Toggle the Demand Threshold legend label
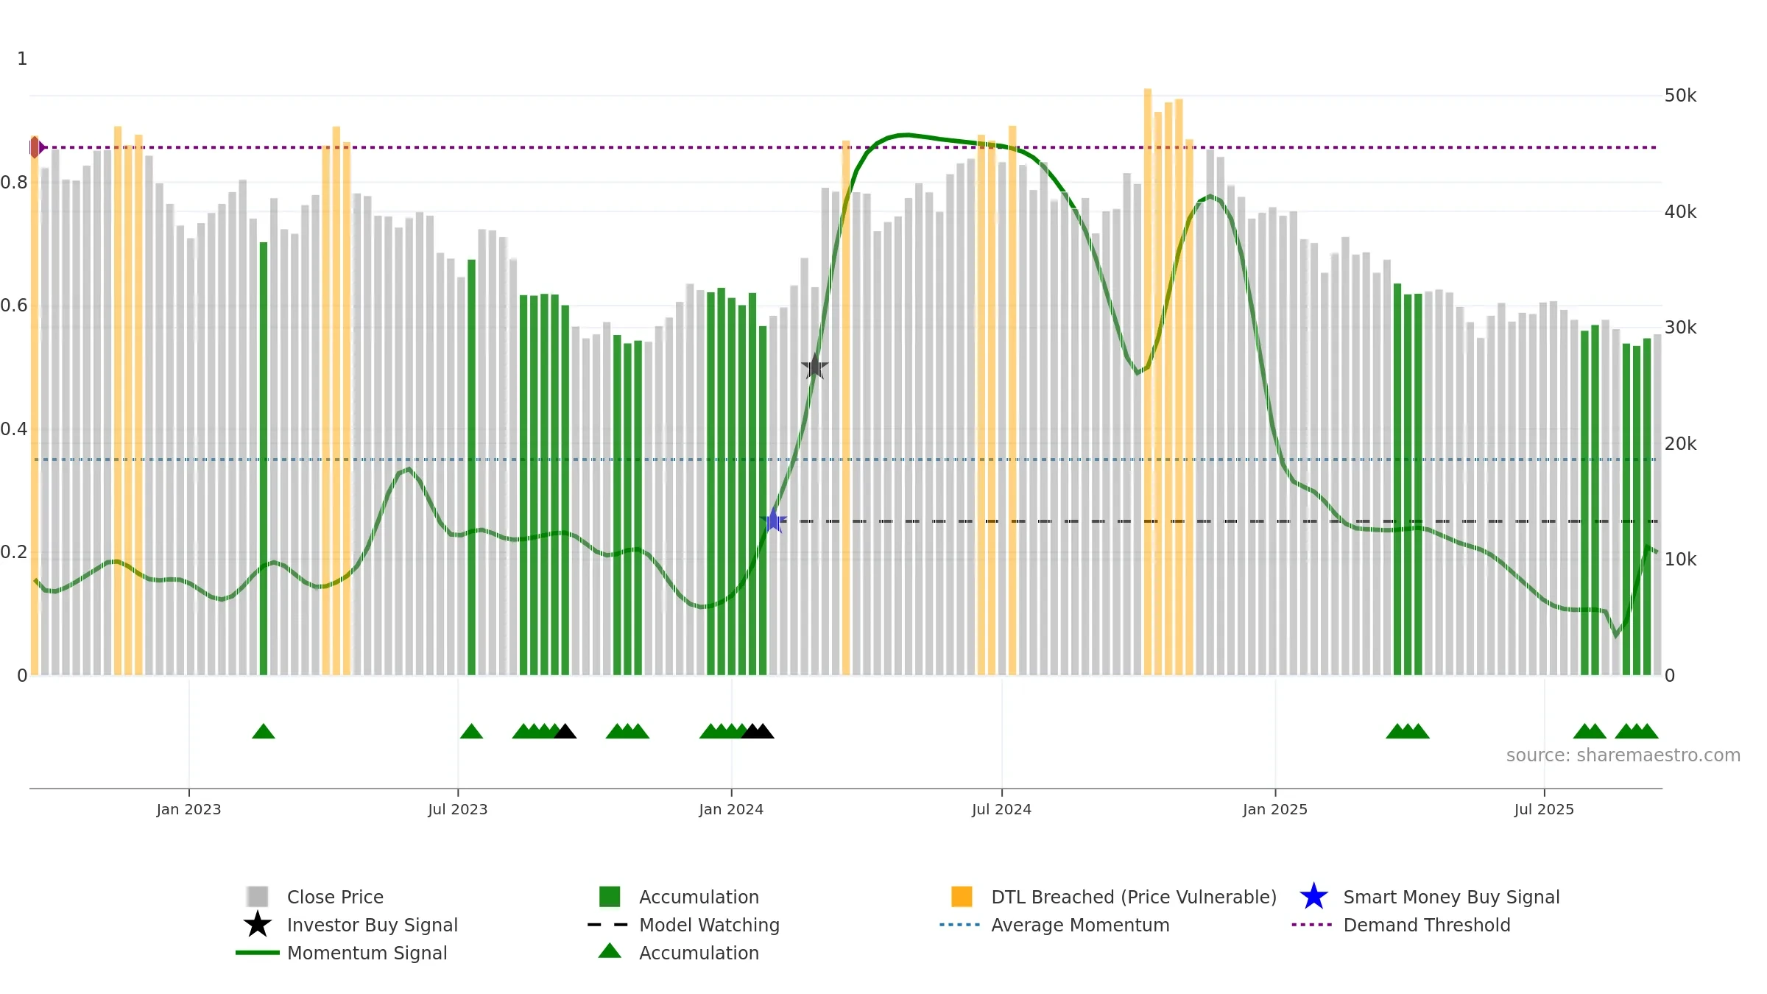 click(x=1427, y=925)
